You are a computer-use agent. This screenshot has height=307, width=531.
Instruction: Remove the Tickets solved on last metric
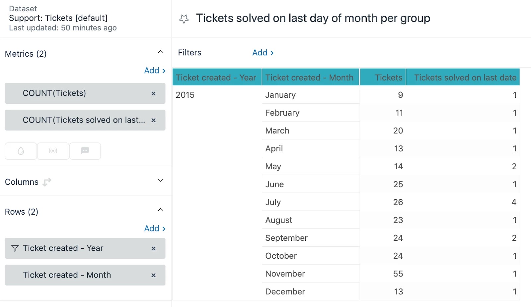pos(153,121)
